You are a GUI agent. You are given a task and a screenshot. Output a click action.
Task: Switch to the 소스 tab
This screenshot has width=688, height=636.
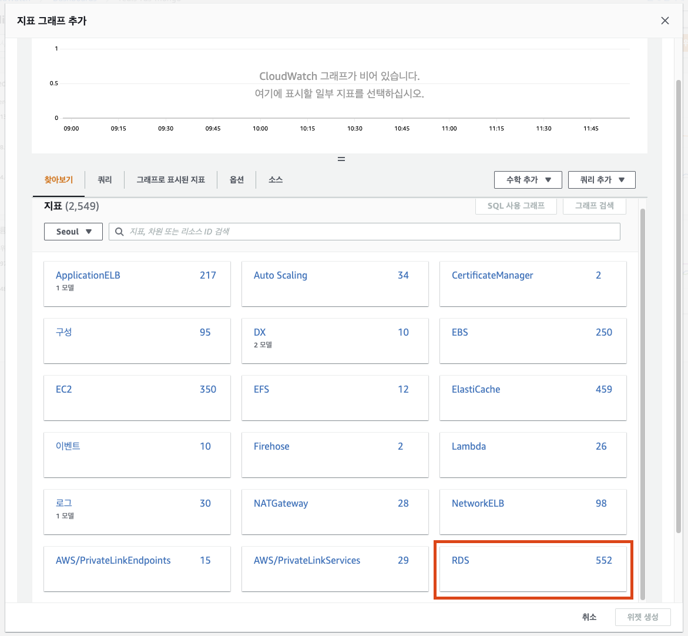coord(276,179)
